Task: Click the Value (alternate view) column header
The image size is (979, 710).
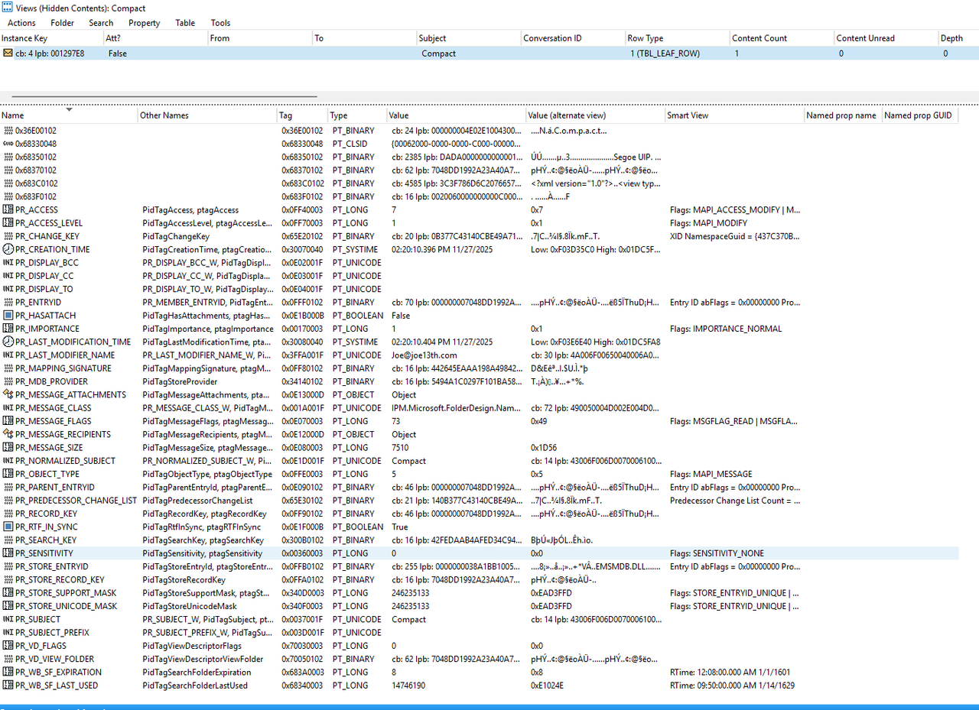Action: tap(596, 115)
